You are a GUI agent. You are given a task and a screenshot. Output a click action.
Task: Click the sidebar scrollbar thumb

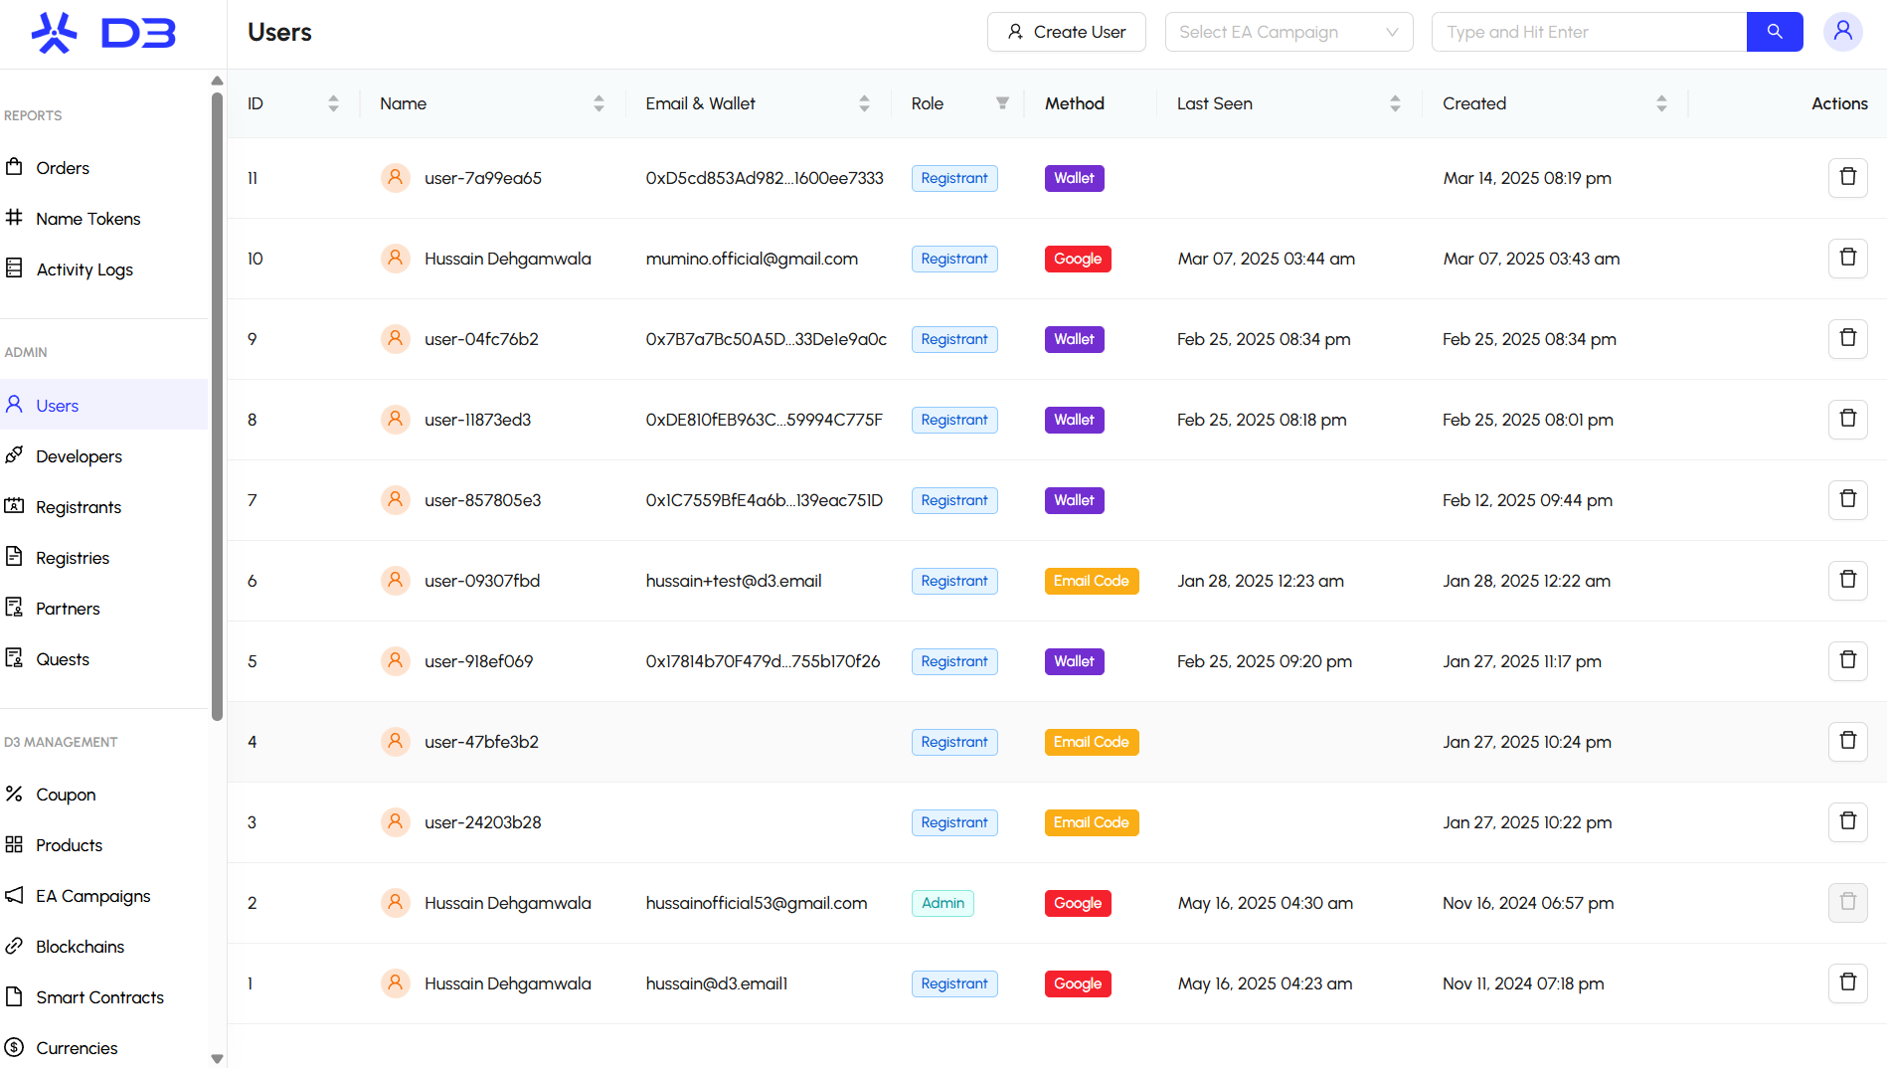[x=217, y=407]
